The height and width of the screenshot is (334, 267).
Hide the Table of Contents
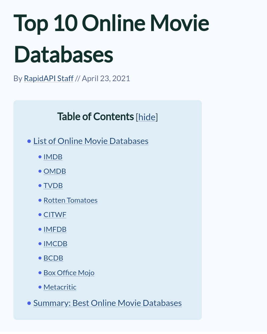(147, 117)
